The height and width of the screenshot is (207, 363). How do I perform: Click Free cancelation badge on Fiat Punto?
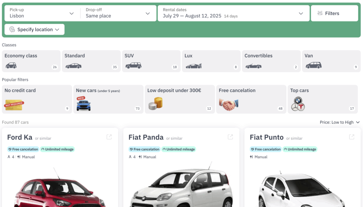coord(266,149)
